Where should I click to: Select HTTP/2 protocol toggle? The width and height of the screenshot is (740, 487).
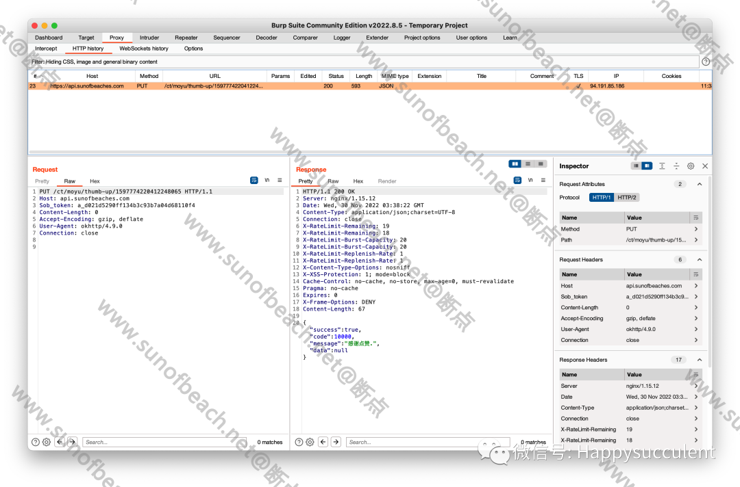pos(627,198)
